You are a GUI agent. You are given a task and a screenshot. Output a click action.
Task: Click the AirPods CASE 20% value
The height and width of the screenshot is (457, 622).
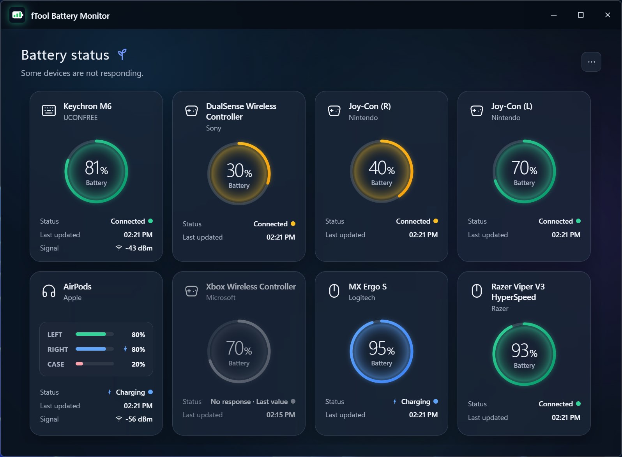click(138, 364)
